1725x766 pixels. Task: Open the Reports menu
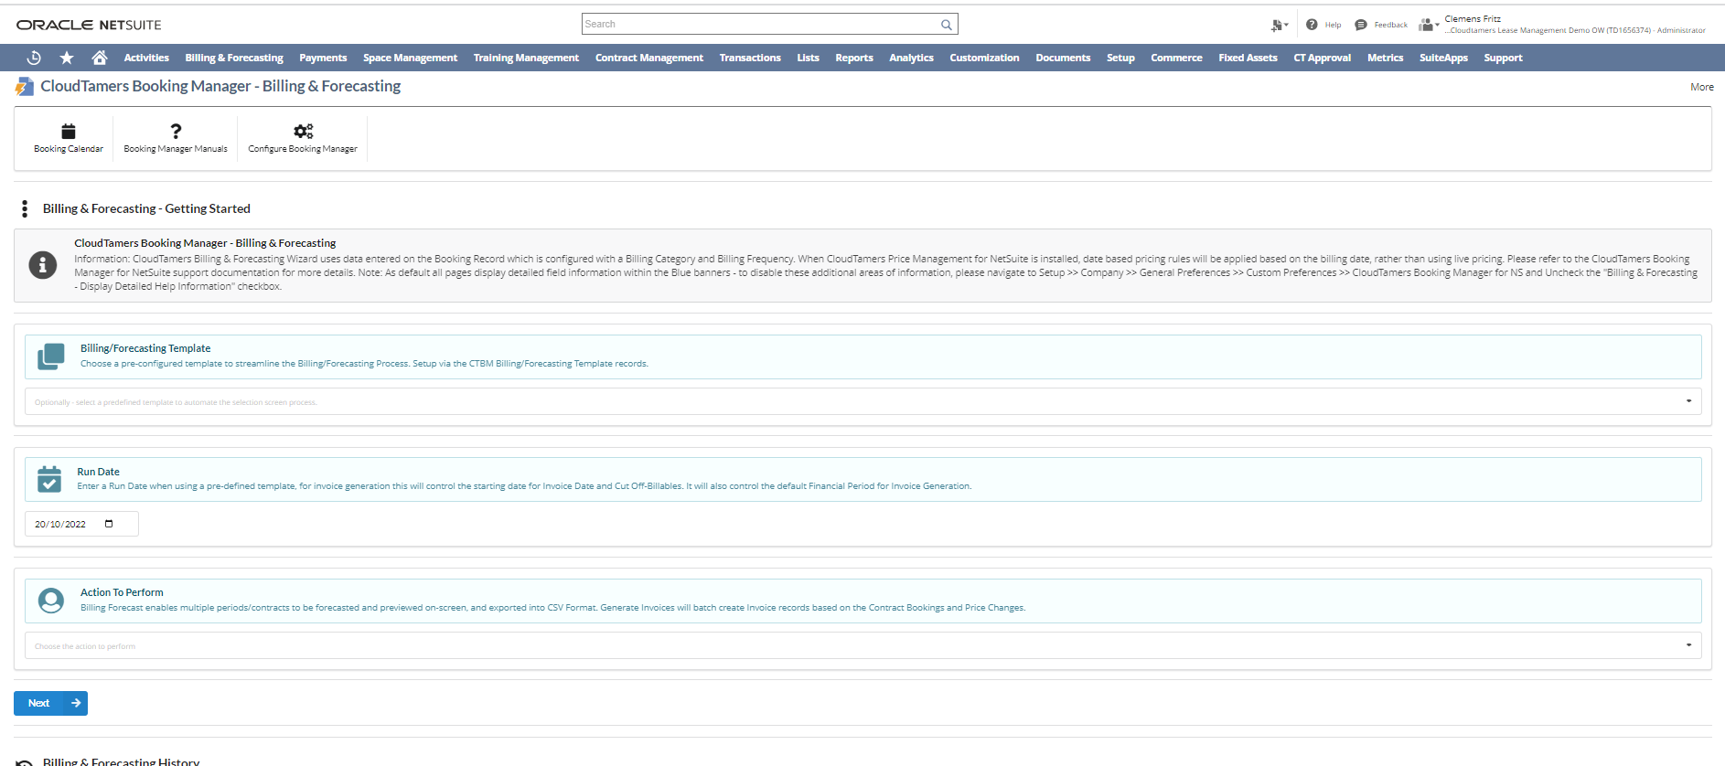pos(854,58)
